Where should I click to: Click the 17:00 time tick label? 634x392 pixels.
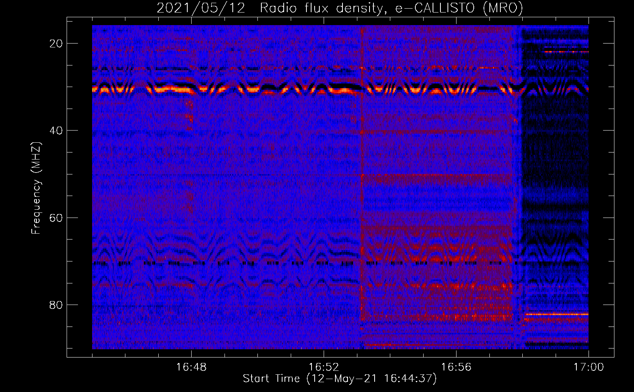(589, 367)
